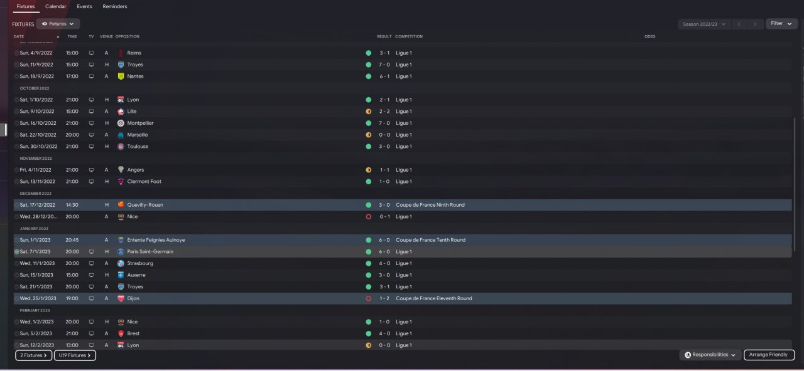Click the Dijon club badge icon
The height and width of the screenshot is (371, 804).
coord(121,299)
